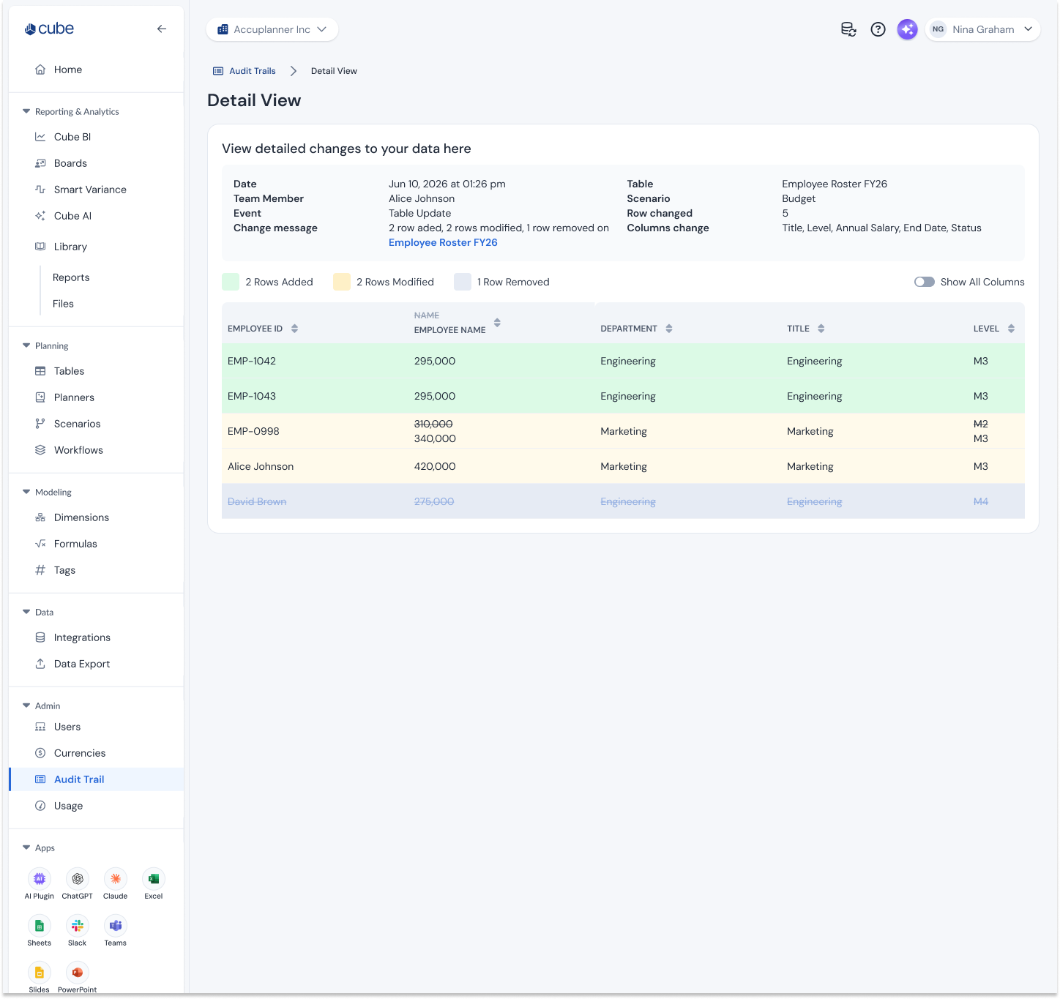Sort by Title column
This screenshot has height=999, width=1060.
(x=821, y=329)
